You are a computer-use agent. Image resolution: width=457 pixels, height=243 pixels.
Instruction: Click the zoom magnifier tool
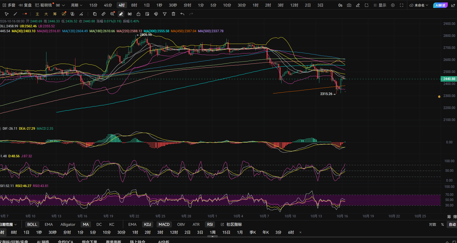click(112, 14)
